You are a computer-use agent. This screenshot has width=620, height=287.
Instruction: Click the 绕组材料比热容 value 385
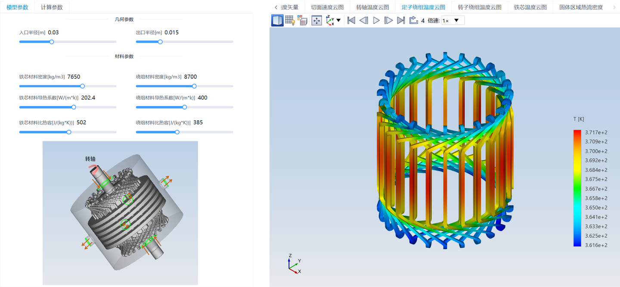pyautogui.click(x=198, y=122)
